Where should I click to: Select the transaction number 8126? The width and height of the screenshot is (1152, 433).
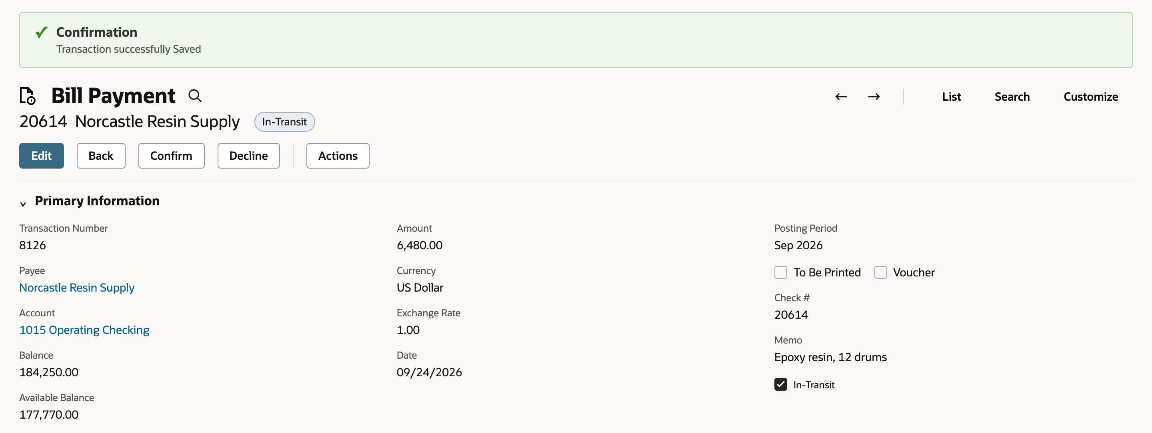coord(33,246)
